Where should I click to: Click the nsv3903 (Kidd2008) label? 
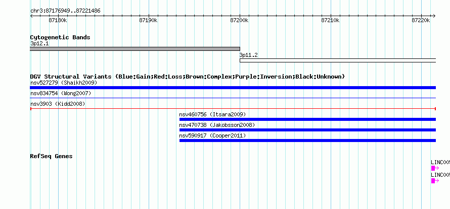58,104
